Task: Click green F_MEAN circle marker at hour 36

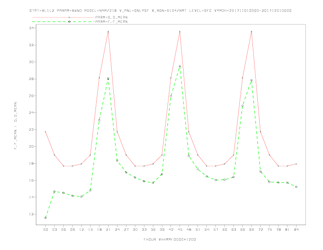Action: tap(153, 183)
